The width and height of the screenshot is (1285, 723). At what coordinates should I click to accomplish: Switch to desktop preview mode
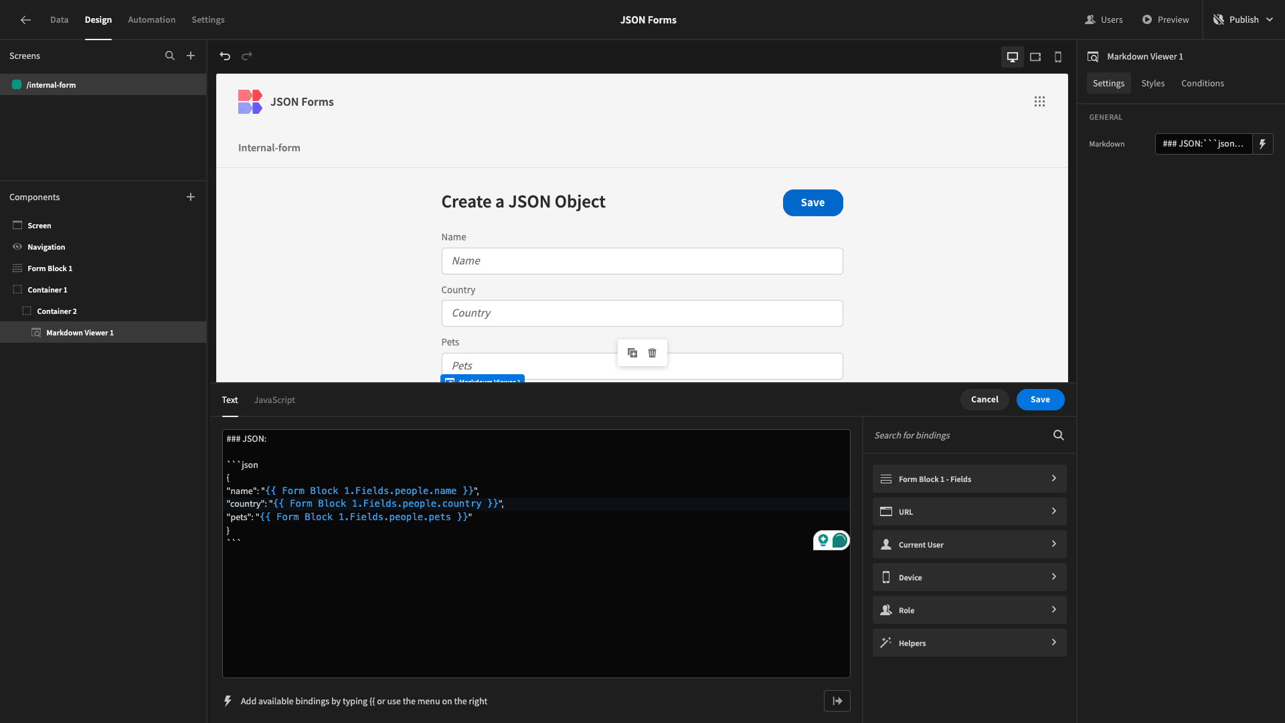tap(1013, 56)
